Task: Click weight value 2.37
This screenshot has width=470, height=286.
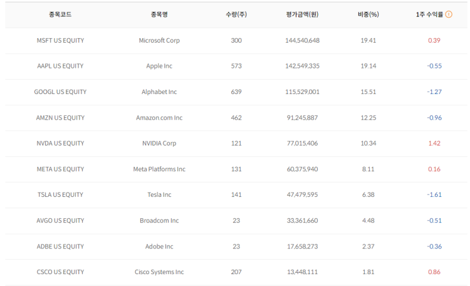Action: 368,246
